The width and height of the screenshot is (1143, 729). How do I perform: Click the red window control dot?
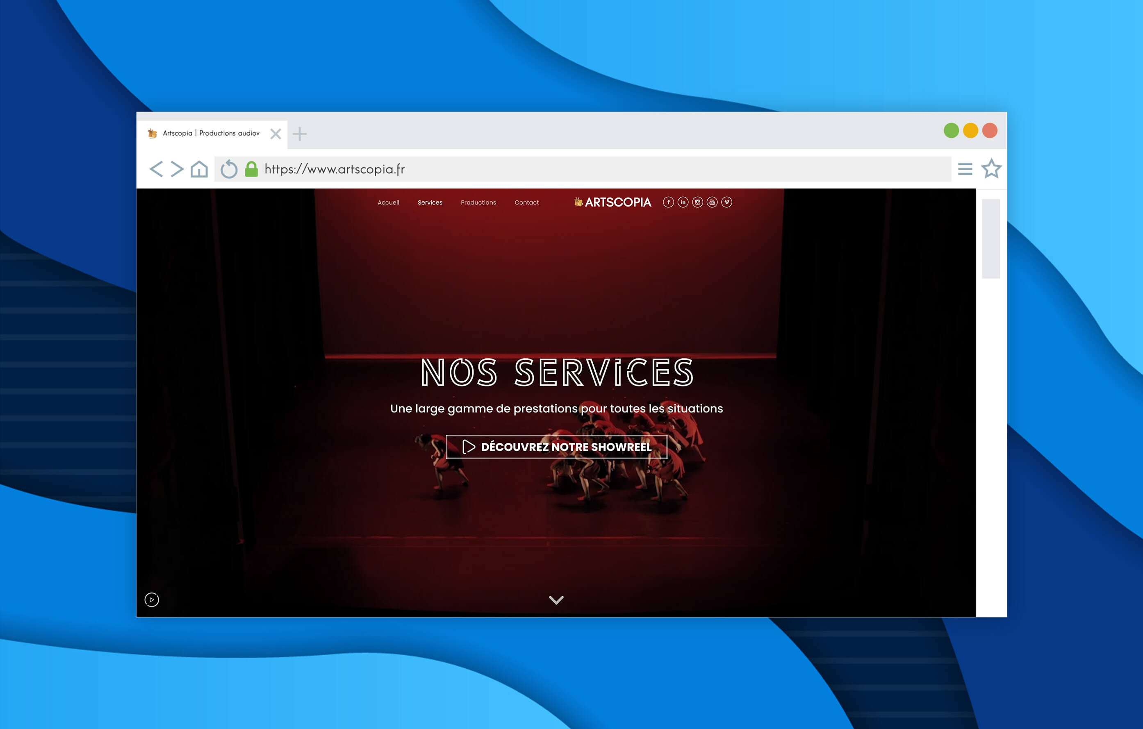click(990, 130)
